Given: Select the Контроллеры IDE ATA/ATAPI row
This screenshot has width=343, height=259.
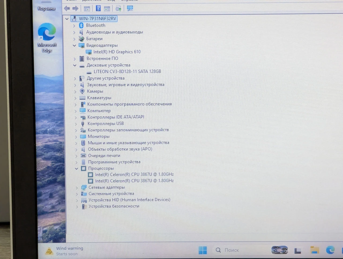Looking at the screenshot, I should tap(116, 117).
